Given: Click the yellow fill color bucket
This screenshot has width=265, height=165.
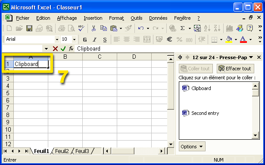Looking at the screenshot, I should pyautogui.click(x=229, y=39).
